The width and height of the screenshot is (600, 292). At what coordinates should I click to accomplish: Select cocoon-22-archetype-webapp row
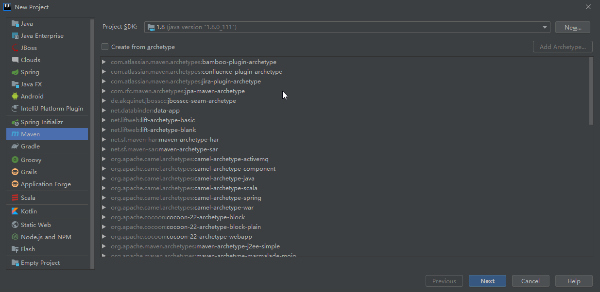click(x=344, y=237)
